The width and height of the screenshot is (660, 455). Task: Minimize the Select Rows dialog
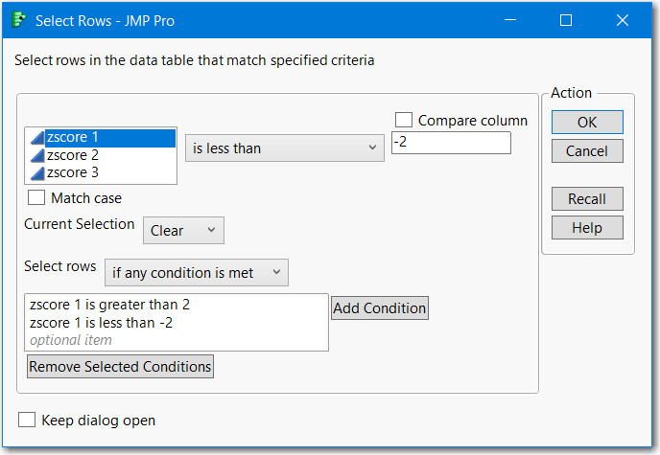[x=511, y=20]
